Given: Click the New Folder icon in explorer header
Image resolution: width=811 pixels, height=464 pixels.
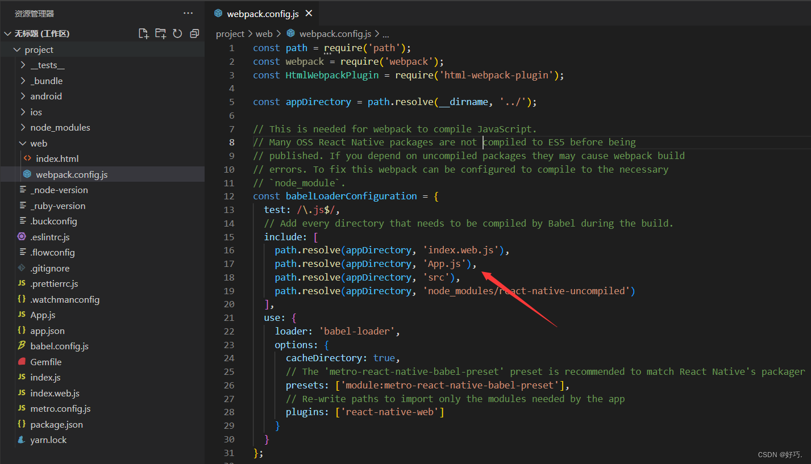Looking at the screenshot, I should 161,34.
